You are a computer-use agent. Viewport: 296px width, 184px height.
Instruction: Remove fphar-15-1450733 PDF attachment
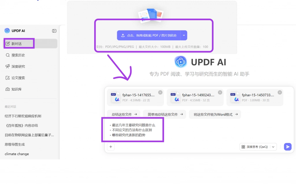[280, 92]
